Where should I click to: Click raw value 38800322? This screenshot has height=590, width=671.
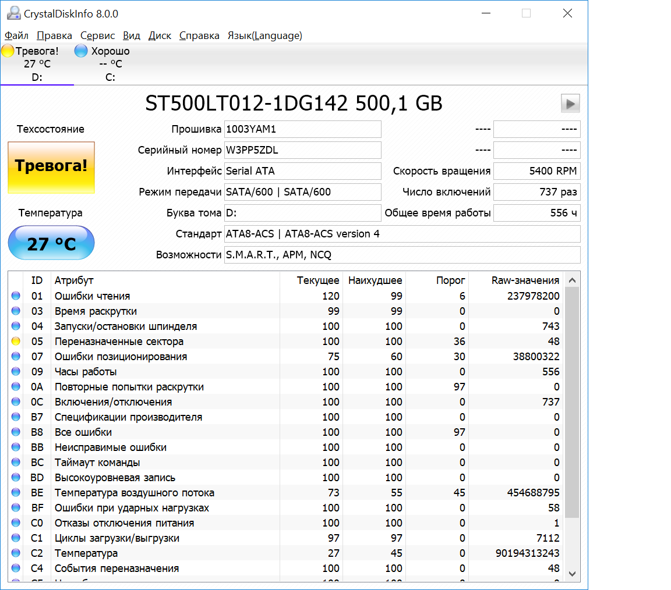pyautogui.click(x=536, y=357)
